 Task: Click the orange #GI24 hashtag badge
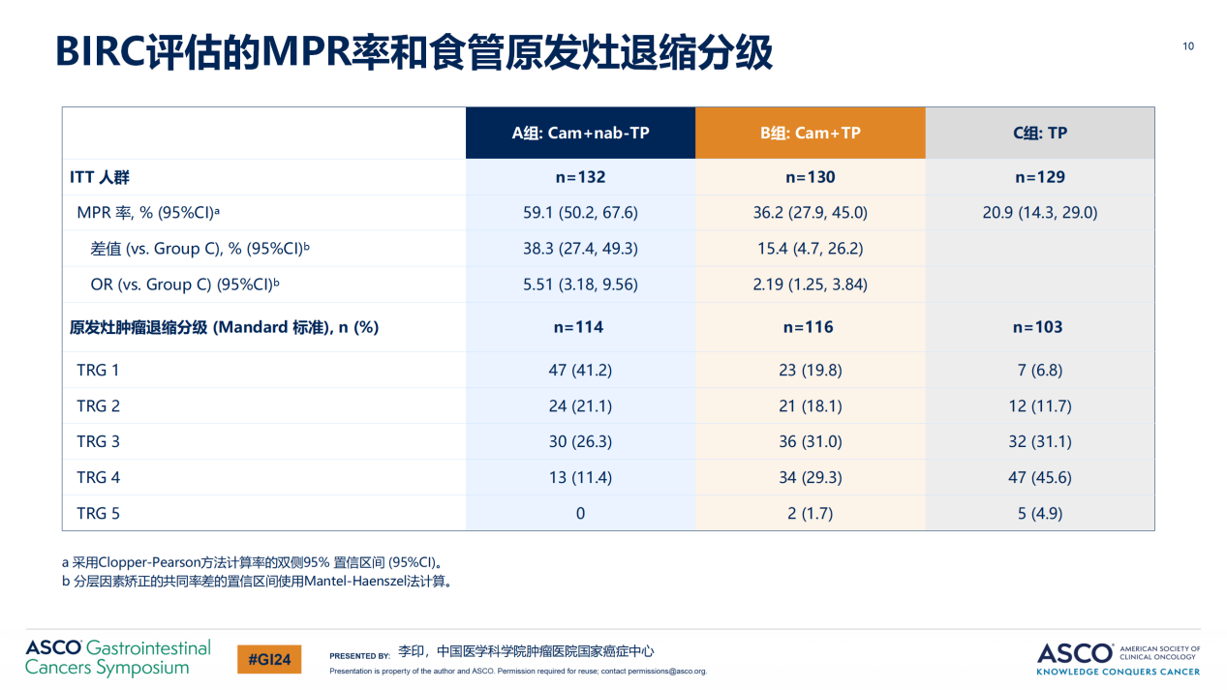tap(269, 659)
